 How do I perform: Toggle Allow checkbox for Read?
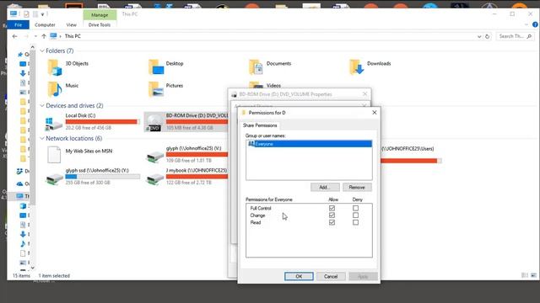pos(332,222)
